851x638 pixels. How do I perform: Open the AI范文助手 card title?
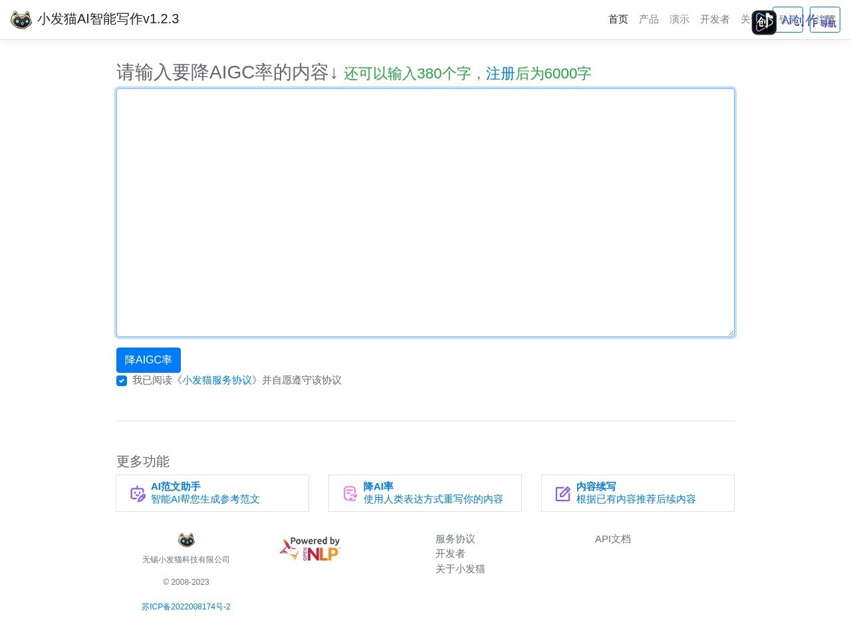176,486
